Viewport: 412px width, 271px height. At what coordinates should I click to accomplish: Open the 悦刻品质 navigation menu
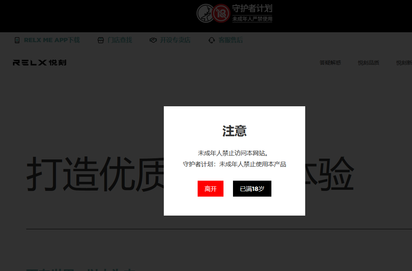click(368, 62)
